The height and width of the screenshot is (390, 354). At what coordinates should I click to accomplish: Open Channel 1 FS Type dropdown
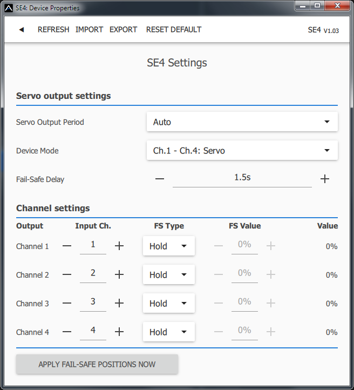168,246
